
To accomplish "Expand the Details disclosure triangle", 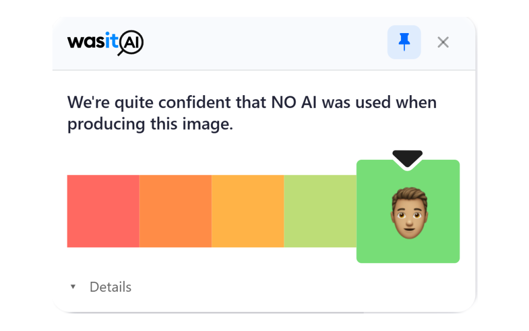I will (73, 287).
